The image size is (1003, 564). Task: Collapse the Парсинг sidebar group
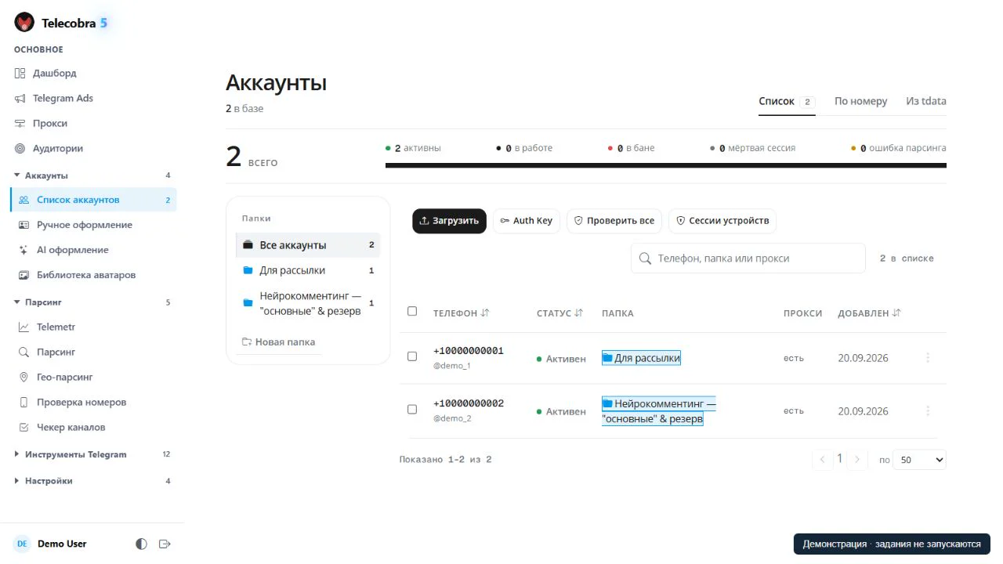[x=92, y=302]
